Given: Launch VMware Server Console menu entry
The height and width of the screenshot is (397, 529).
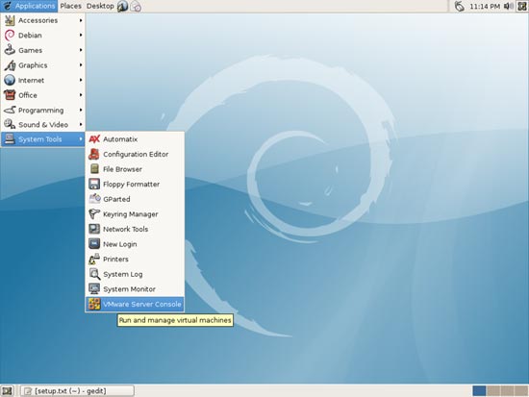Looking at the screenshot, I should [x=135, y=304].
